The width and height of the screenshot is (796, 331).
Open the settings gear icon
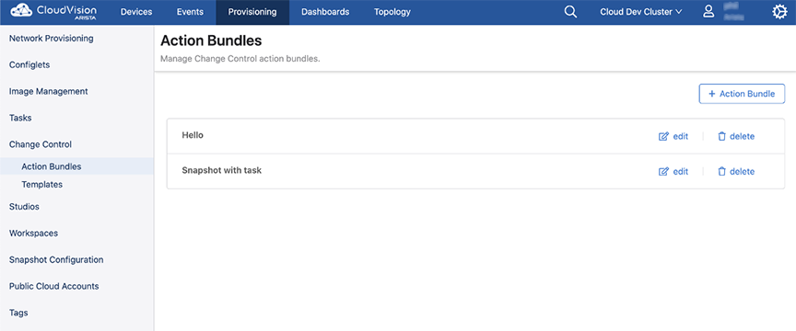tap(779, 12)
